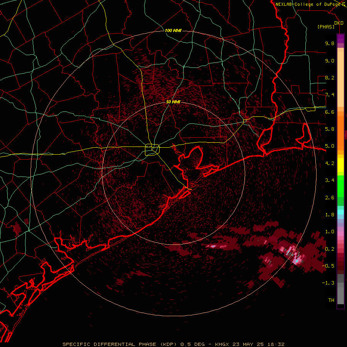Click the 3.4 scale value
The image size is (347, 347).
[330, 180]
